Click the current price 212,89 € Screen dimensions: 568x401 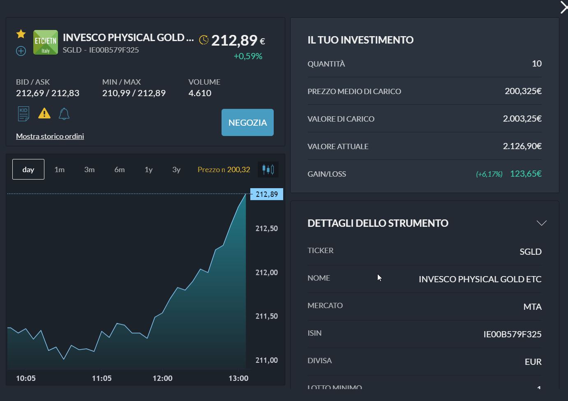(238, 40)
